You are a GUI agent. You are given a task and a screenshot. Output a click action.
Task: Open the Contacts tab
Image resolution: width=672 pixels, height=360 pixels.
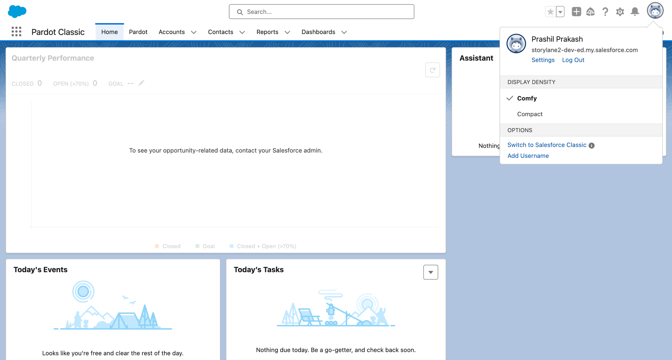coord(220,32)
